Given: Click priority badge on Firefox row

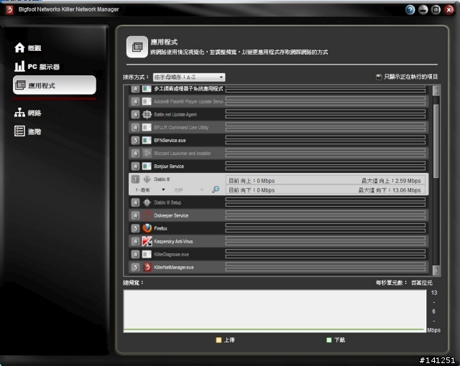Looking at the screenshot, I should [135, 228].
